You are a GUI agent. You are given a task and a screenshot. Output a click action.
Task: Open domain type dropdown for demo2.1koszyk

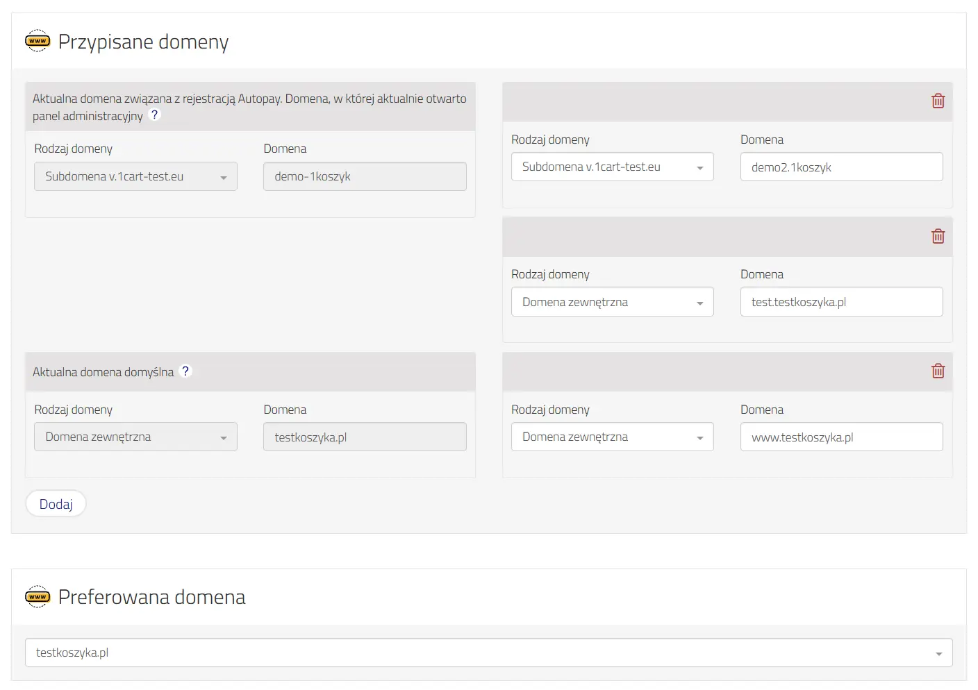click(613, 167)
